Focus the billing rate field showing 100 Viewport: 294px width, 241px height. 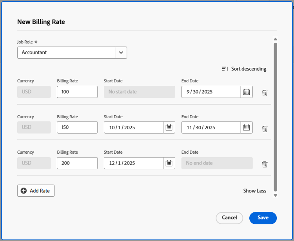77,92
